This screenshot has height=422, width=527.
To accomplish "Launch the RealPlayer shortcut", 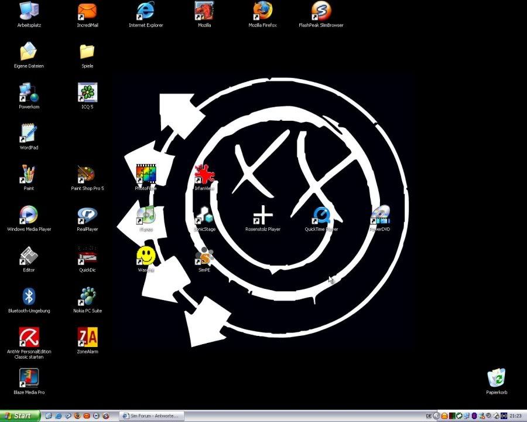I will (87, 215).
